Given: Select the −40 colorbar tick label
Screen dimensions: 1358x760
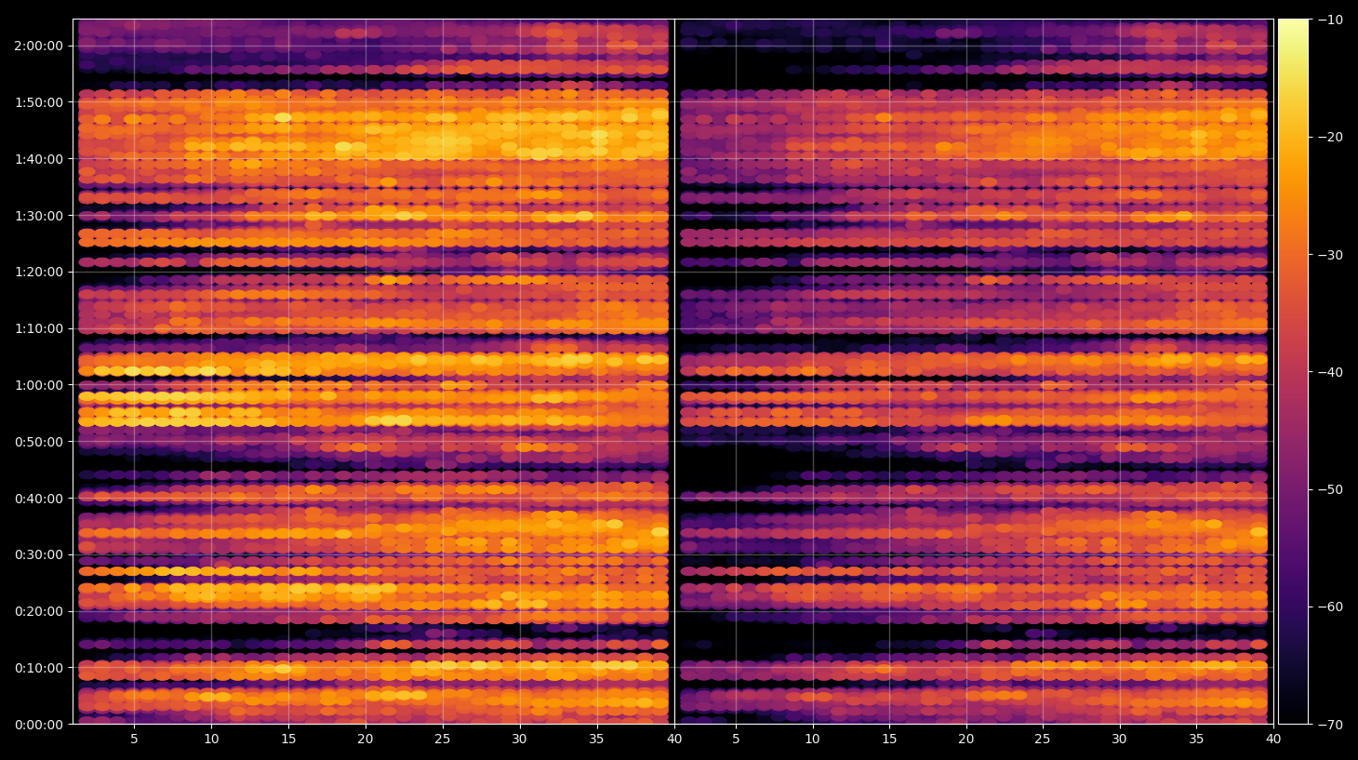Looking at the screenshot, I should point(1330,372).
